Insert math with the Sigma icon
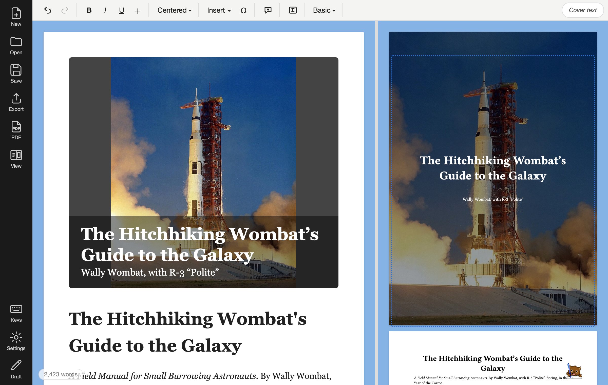 293,10
